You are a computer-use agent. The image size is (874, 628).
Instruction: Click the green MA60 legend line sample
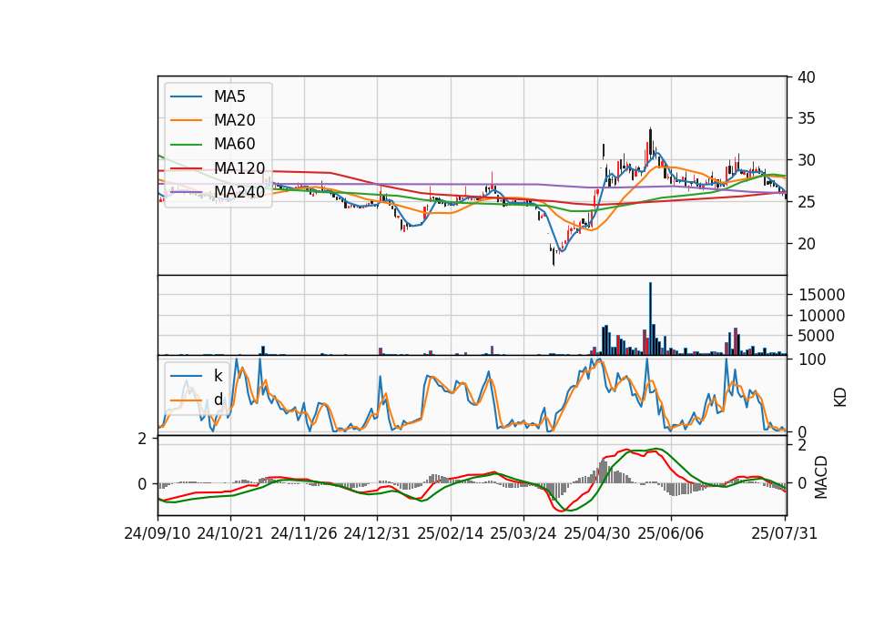[186, 145]
